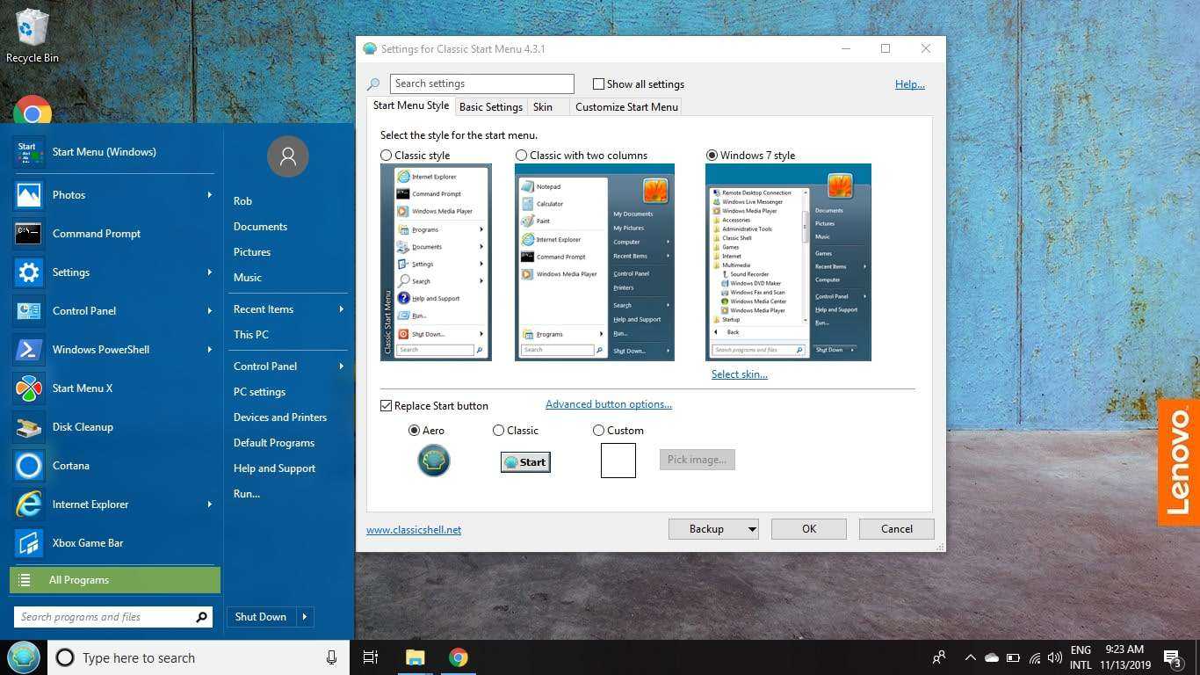Screen dimensions: 1200x675
Task: Expand the Recent Items submenu
Action: [x=341, y=309]
